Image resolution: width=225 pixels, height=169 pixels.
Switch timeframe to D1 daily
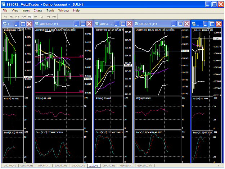42,17
